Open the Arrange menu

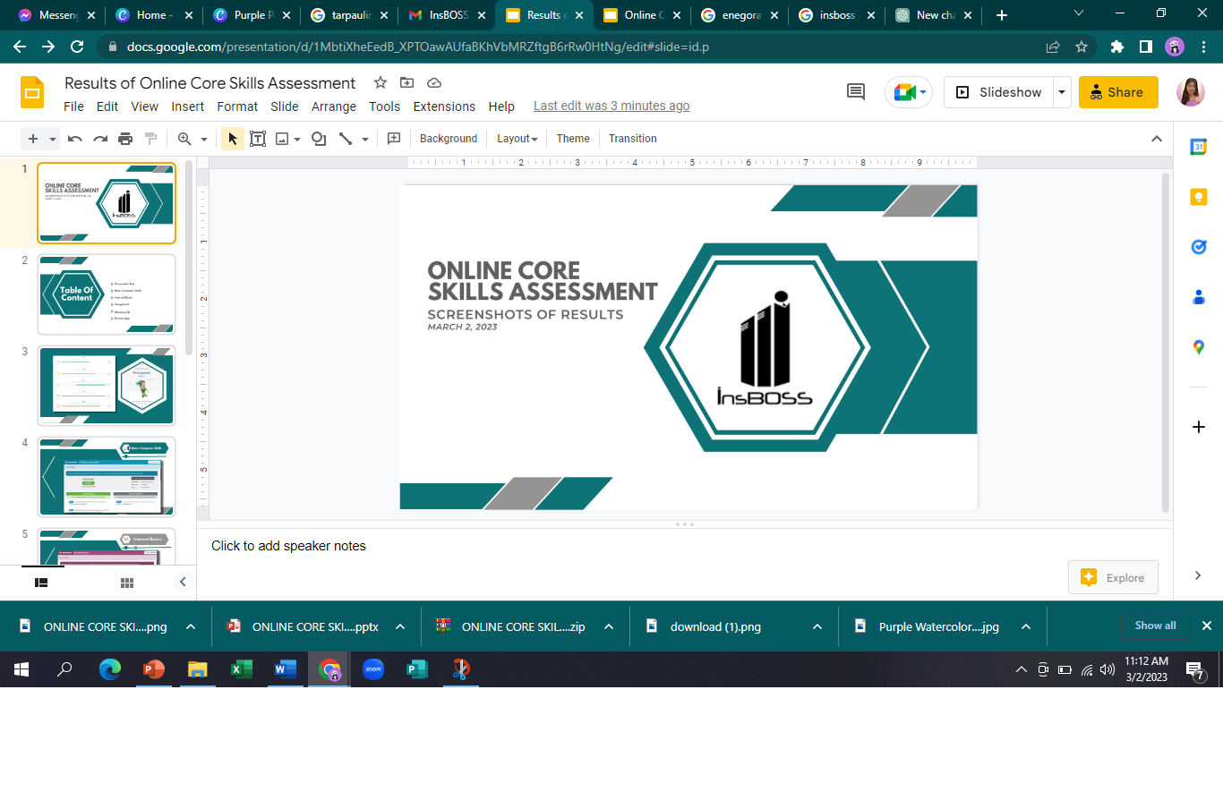[334, 106]
